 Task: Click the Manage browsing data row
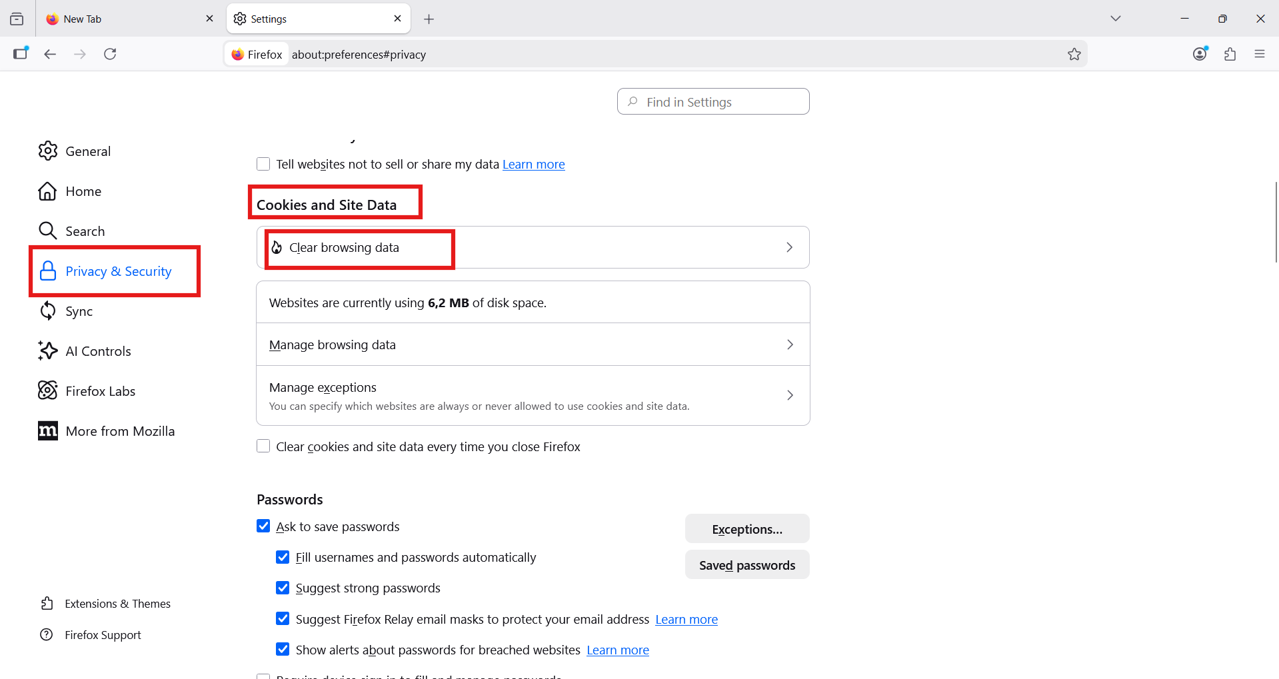click(x=533, y=344)
